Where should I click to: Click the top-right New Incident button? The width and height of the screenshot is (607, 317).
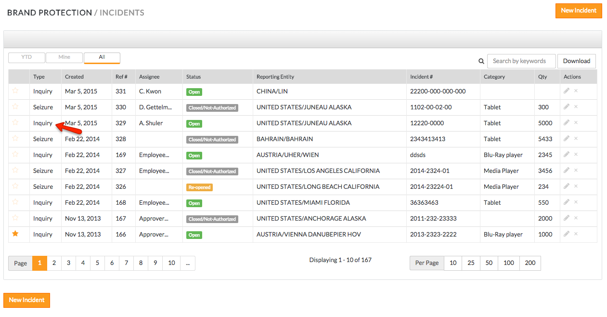pyautogui.click(x=578, y=11)
